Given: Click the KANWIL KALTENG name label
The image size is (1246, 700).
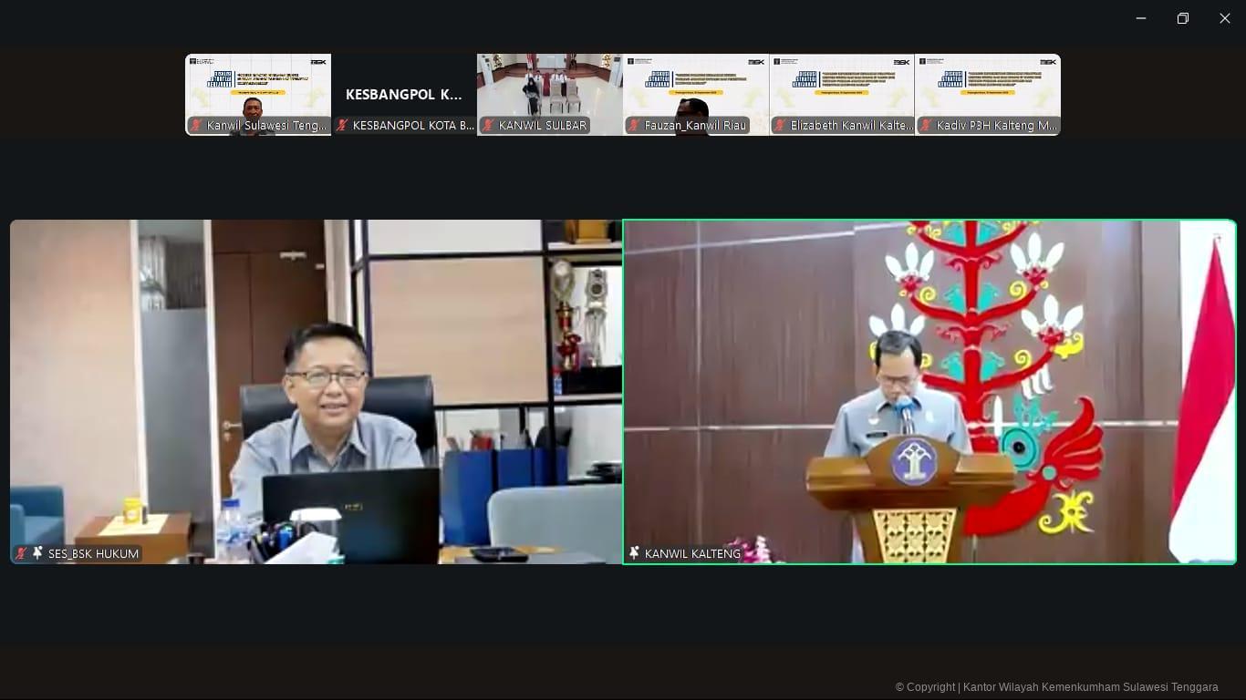Looking at the screenshot, I should coord(692,553).
